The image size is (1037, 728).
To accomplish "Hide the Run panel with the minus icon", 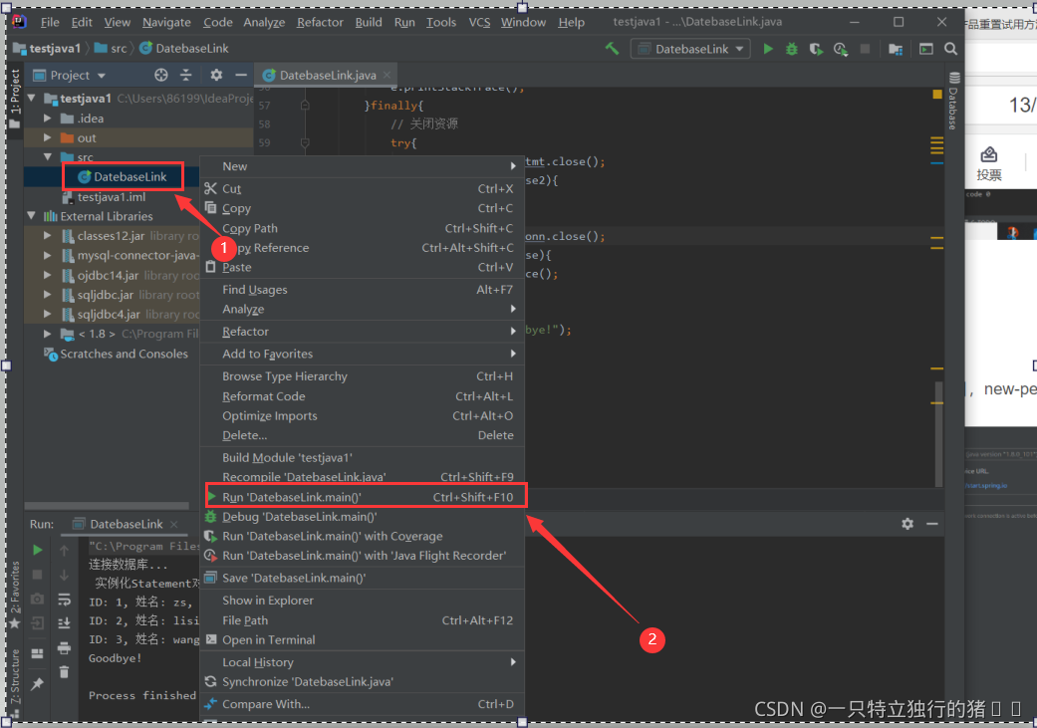I will point(931,524).
